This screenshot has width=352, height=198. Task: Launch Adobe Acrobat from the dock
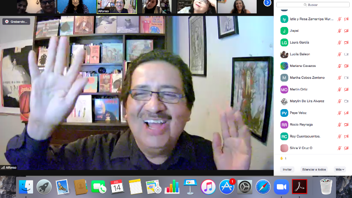pos(299,187)
